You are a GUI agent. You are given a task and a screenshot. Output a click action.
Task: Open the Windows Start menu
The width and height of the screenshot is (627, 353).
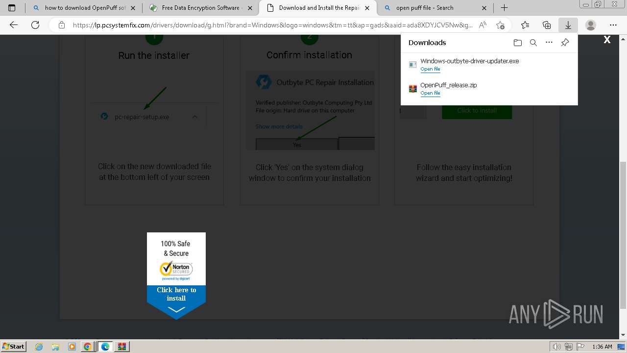click(14, 346)
